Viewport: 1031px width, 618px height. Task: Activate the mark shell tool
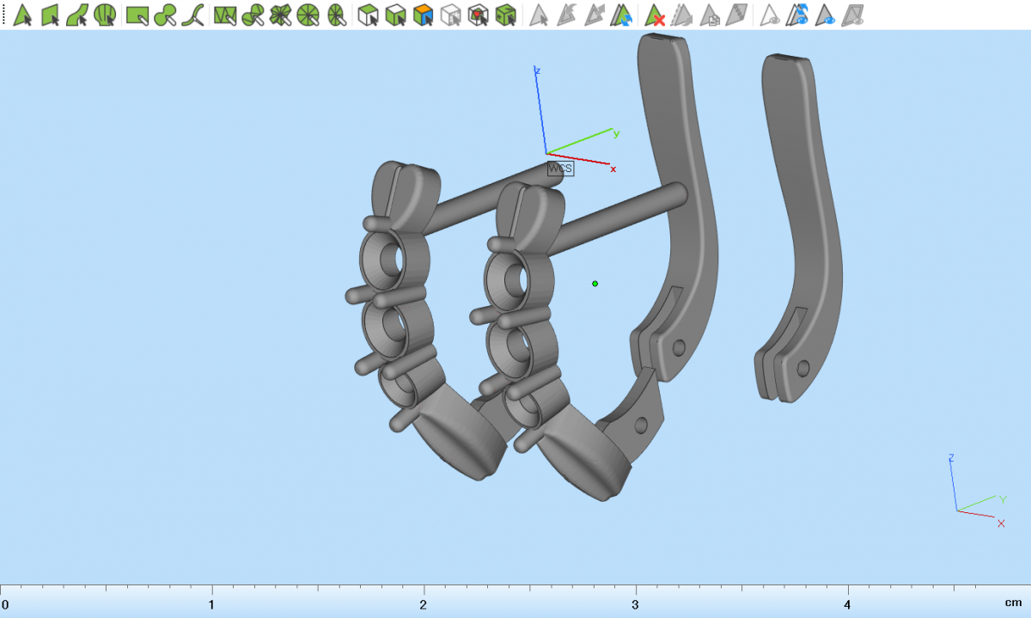(105, 15)
